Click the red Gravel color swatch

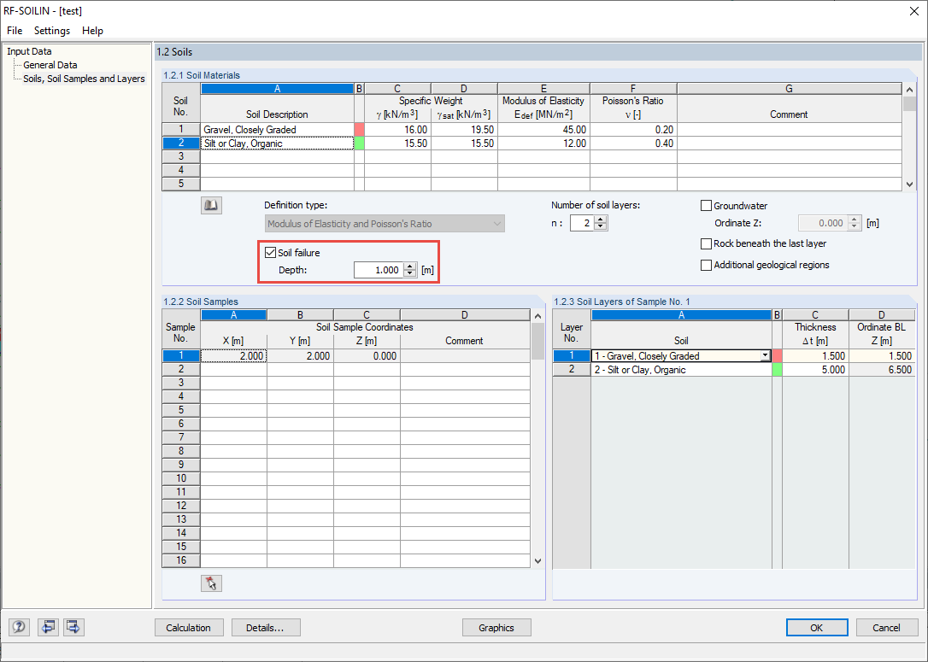359,130
